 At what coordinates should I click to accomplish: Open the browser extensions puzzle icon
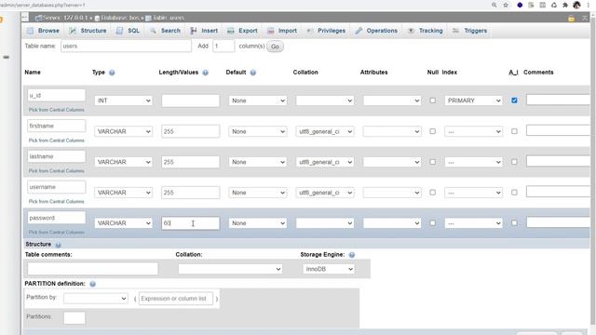point(565,5)
